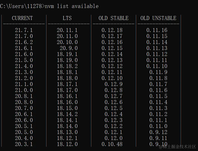Select old unstable version 0.11.7

pyautogui.click(x=158, y=84)
